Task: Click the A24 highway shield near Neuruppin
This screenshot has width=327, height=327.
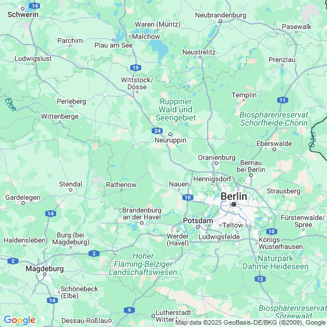Action: tap(157, 131)
